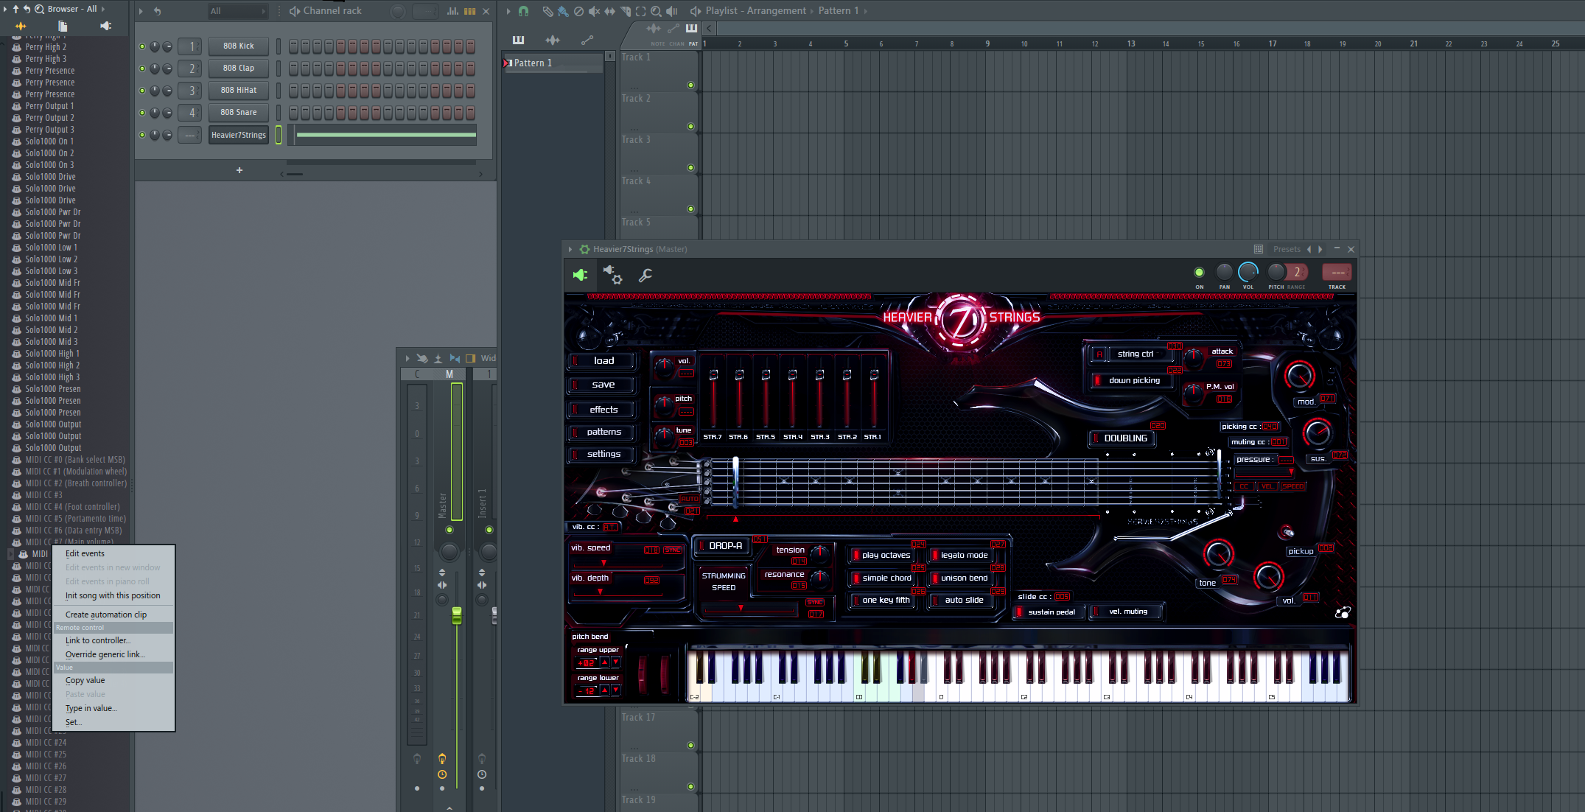
Task: Select the Piano roll draw tool
Action: point(545,11)
